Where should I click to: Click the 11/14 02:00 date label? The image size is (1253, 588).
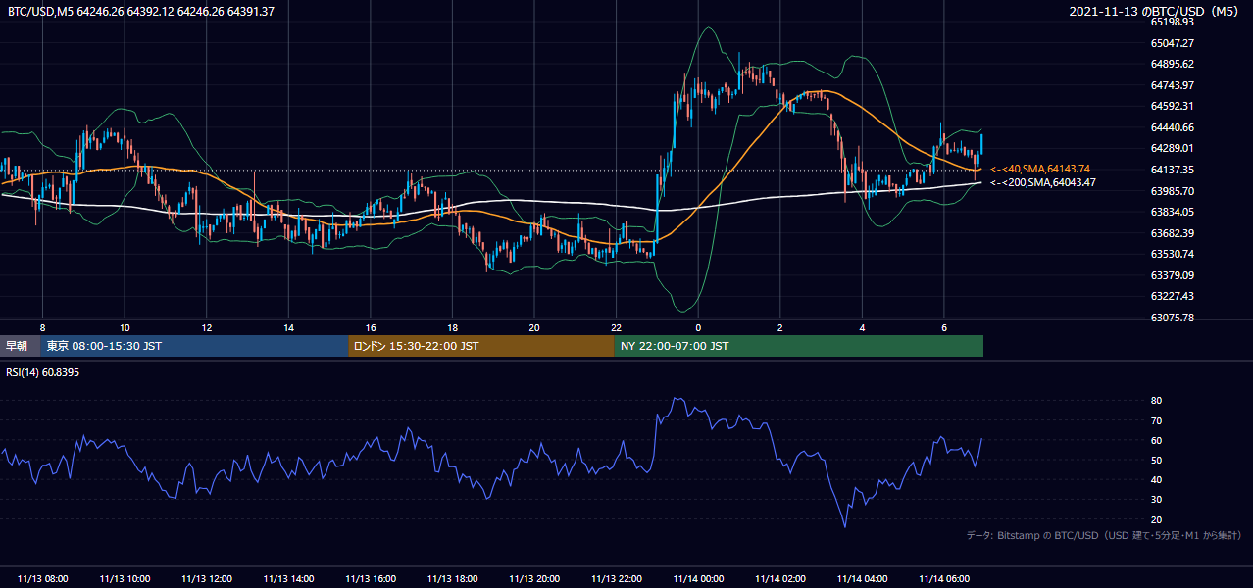[x=780, y=579]
